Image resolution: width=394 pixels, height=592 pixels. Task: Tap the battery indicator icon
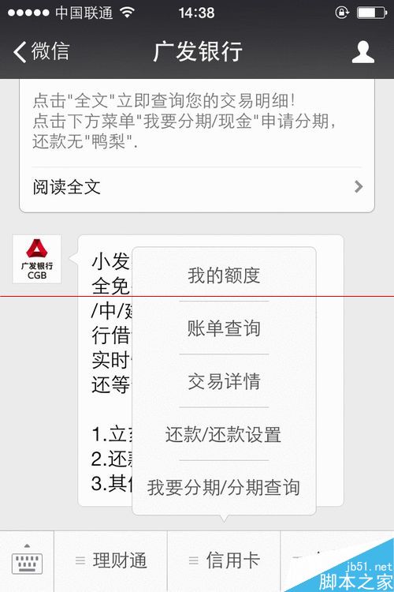tap(373, 13)
